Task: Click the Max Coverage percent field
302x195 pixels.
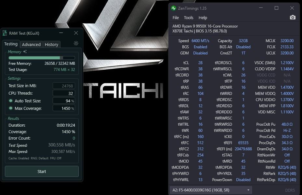Action: point(64,108)
